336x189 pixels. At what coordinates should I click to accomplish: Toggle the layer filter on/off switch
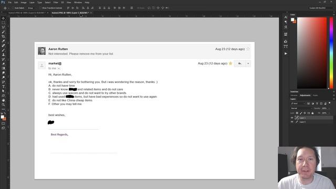(x=330, y=103)
